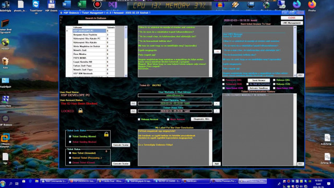Select the Ticket Sending Allowed radio button

pyautogui.click(x=70, y=136)
